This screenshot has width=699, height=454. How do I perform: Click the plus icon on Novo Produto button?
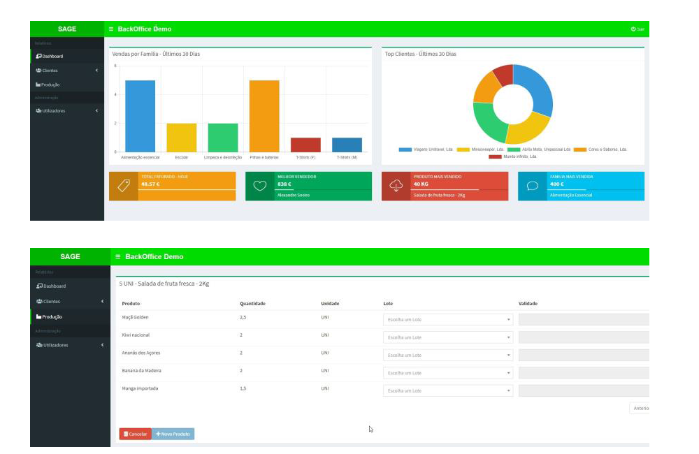point(159,434)
